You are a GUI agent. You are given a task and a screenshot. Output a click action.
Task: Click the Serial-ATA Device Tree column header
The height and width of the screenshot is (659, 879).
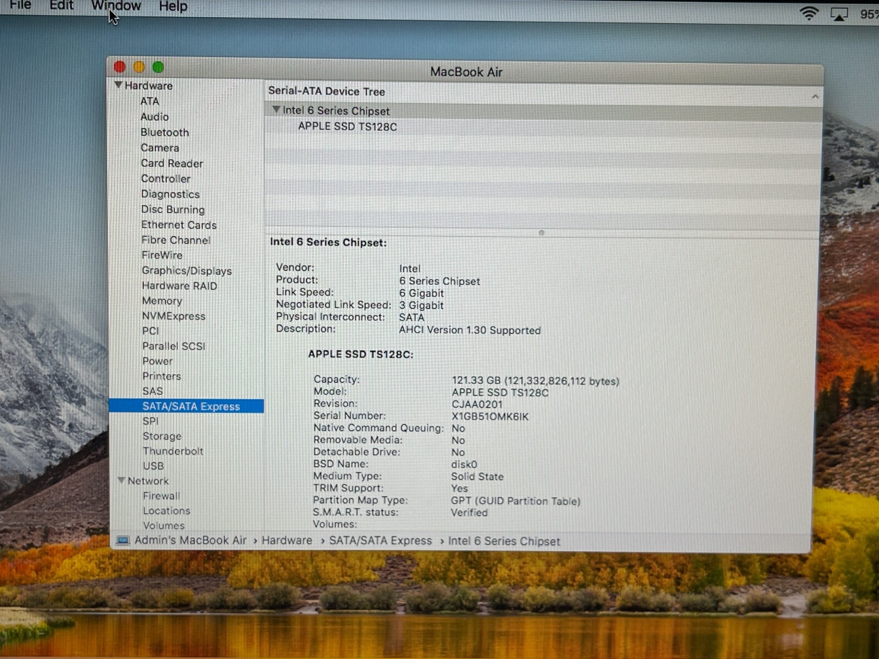[x=326, y=92]
